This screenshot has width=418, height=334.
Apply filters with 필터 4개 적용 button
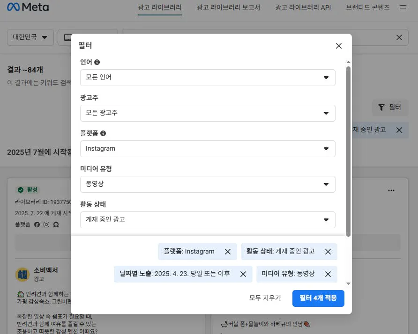click(318, 298)
